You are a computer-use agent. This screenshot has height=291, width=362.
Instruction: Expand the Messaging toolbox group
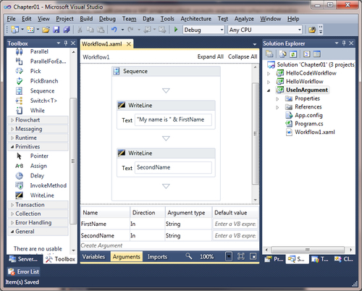coord(12,129)
